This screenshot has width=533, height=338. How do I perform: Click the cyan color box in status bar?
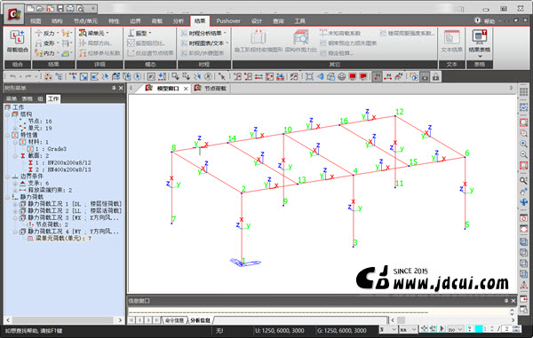pyautogui.click(x=479, y=329)
